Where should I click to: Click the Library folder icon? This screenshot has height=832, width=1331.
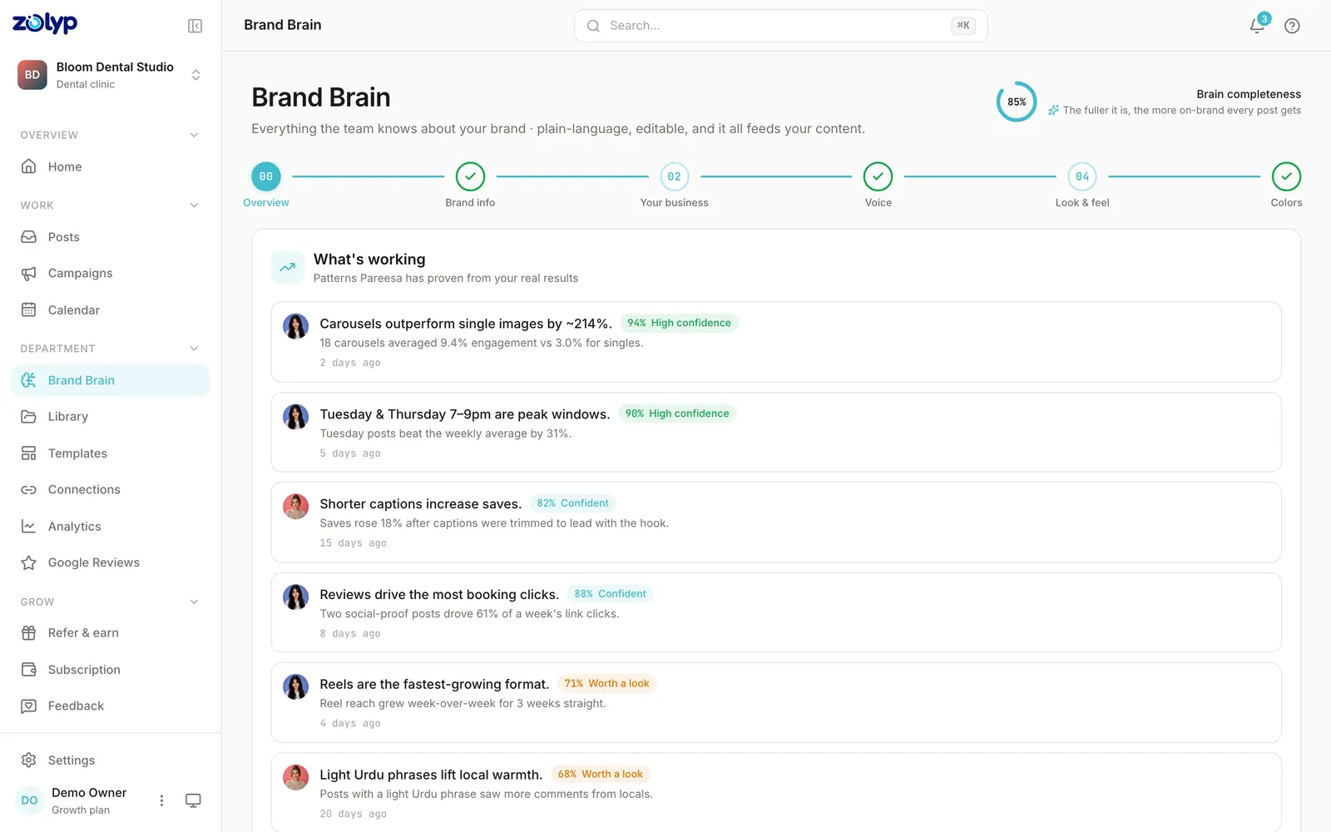[29, 416]
